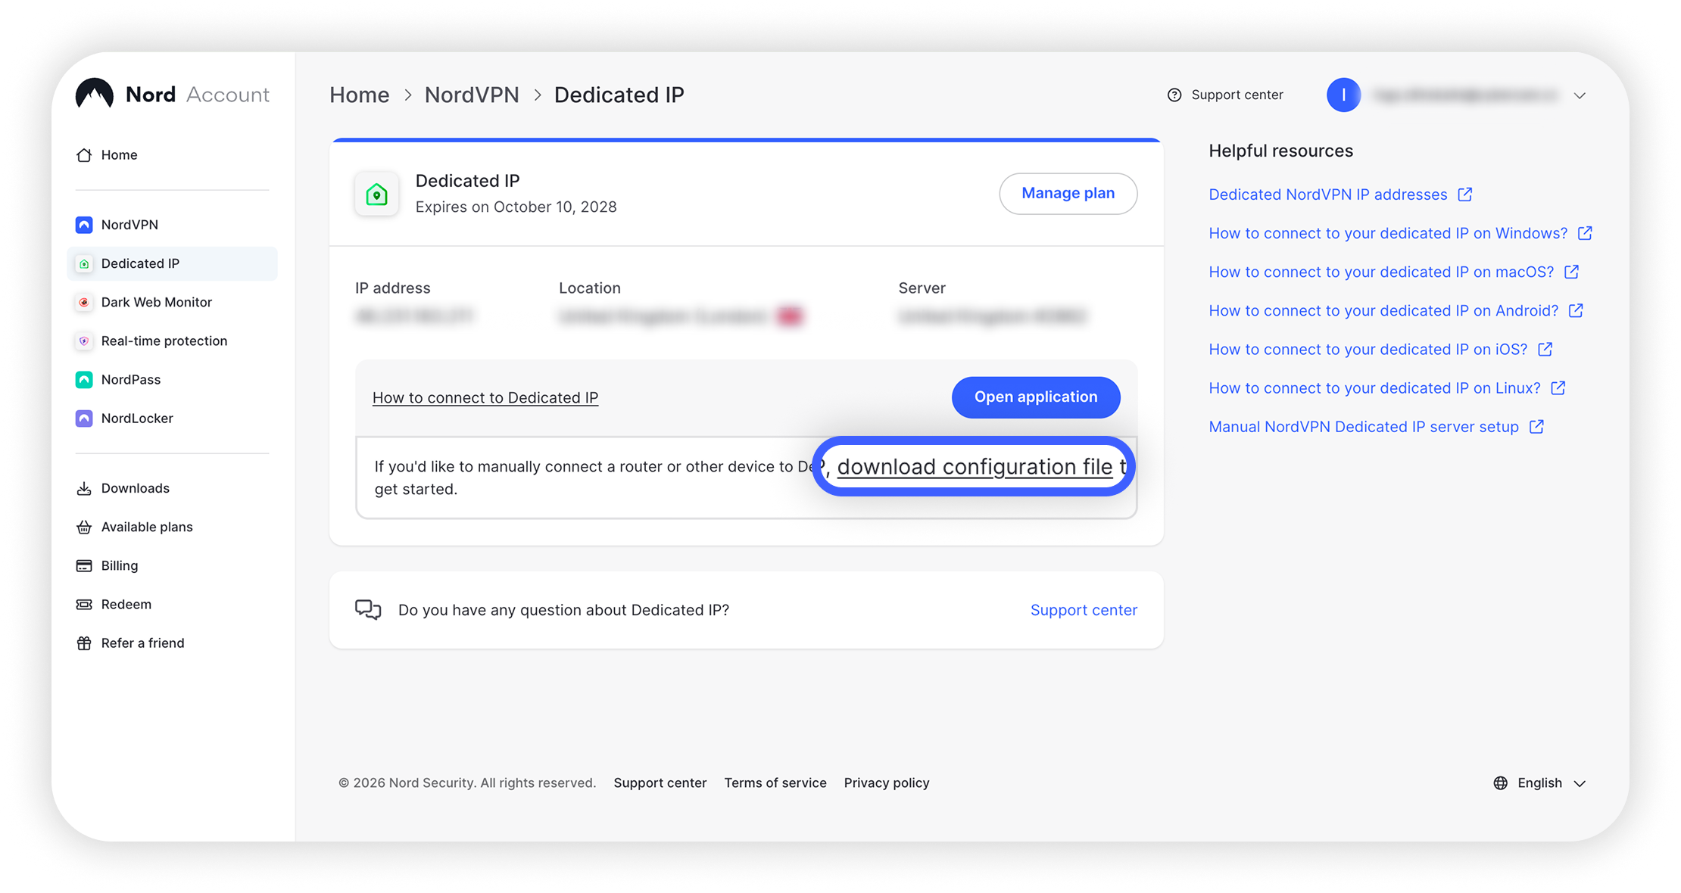Open How to connect to Dedicated IP link

[485, 397]
